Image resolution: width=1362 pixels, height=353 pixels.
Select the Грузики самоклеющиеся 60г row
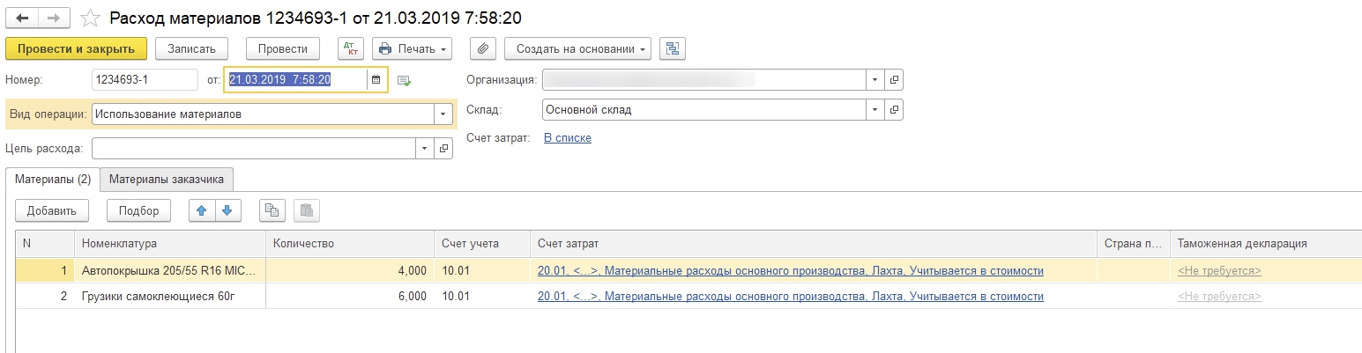[x=159, y=297]
